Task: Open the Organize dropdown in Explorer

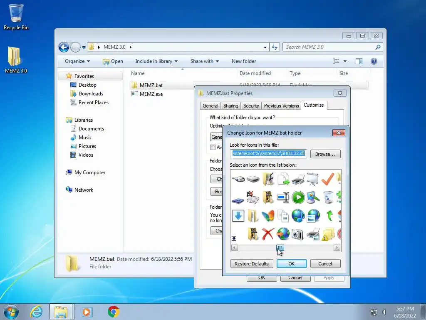Action: [x=77, y=61]
